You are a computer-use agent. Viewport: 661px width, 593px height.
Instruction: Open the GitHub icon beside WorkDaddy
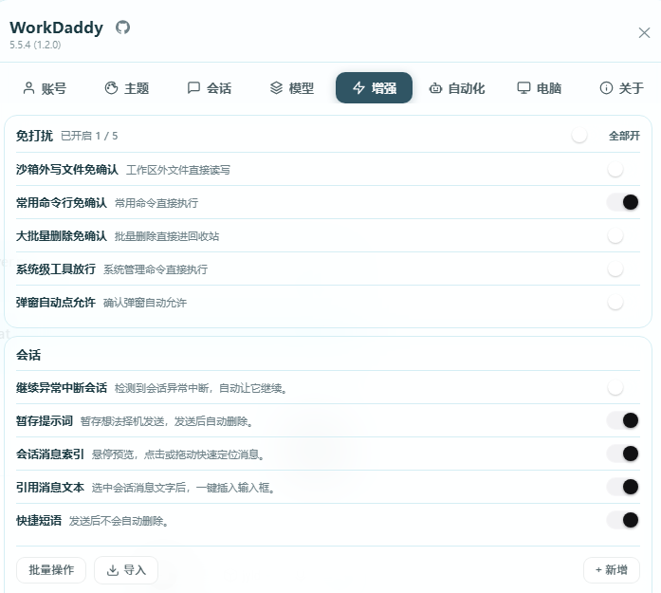pyautogui.click(x=122, y=28)
